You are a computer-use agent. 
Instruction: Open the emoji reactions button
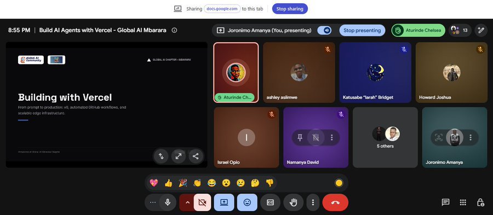[247, 202]
